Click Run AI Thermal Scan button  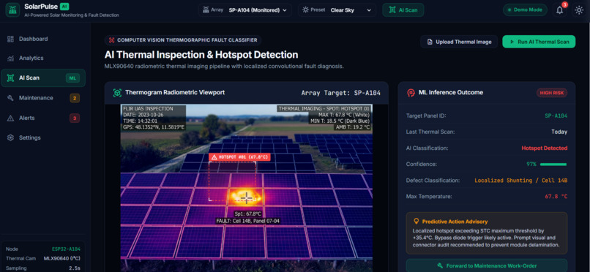pyautogui.click(x=539, y=42)
